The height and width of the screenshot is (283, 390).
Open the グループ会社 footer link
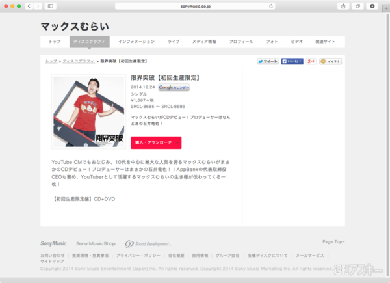[x=227, y=256]
